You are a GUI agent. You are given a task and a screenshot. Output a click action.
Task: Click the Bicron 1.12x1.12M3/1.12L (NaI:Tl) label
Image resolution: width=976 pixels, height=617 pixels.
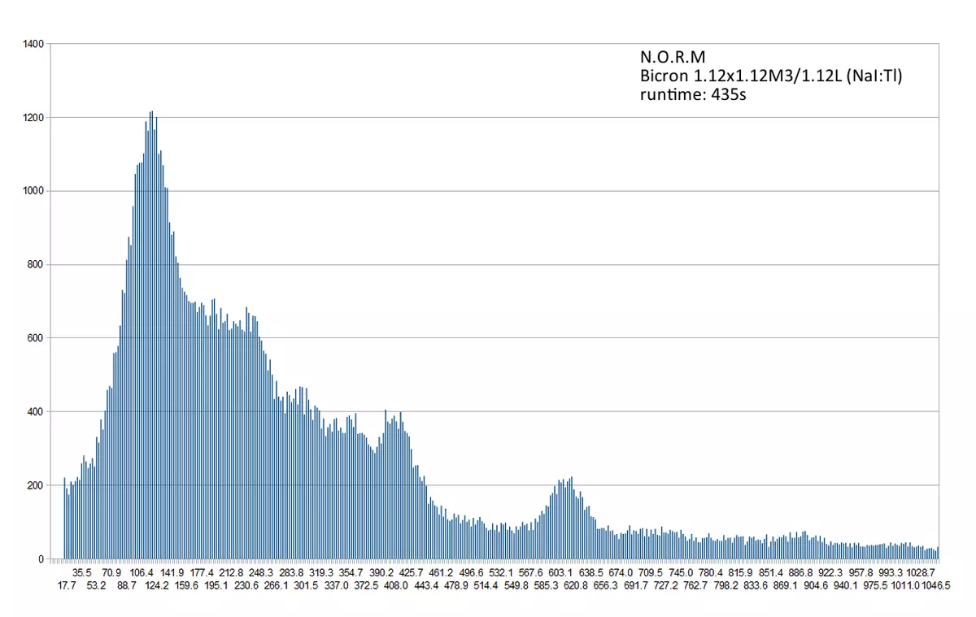coord(770,76)
